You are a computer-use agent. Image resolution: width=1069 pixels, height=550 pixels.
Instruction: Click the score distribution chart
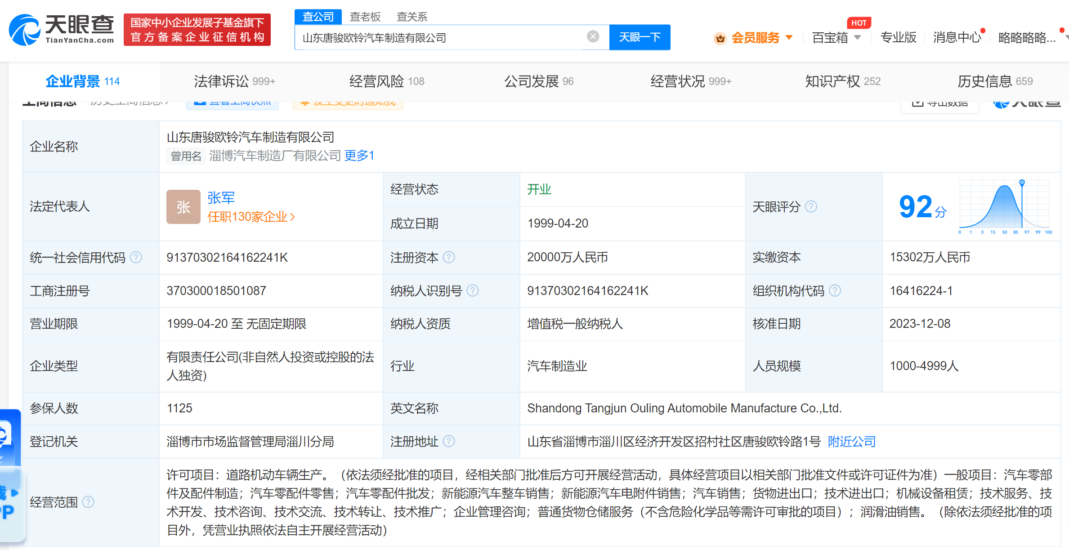(x=1005, y=206)
